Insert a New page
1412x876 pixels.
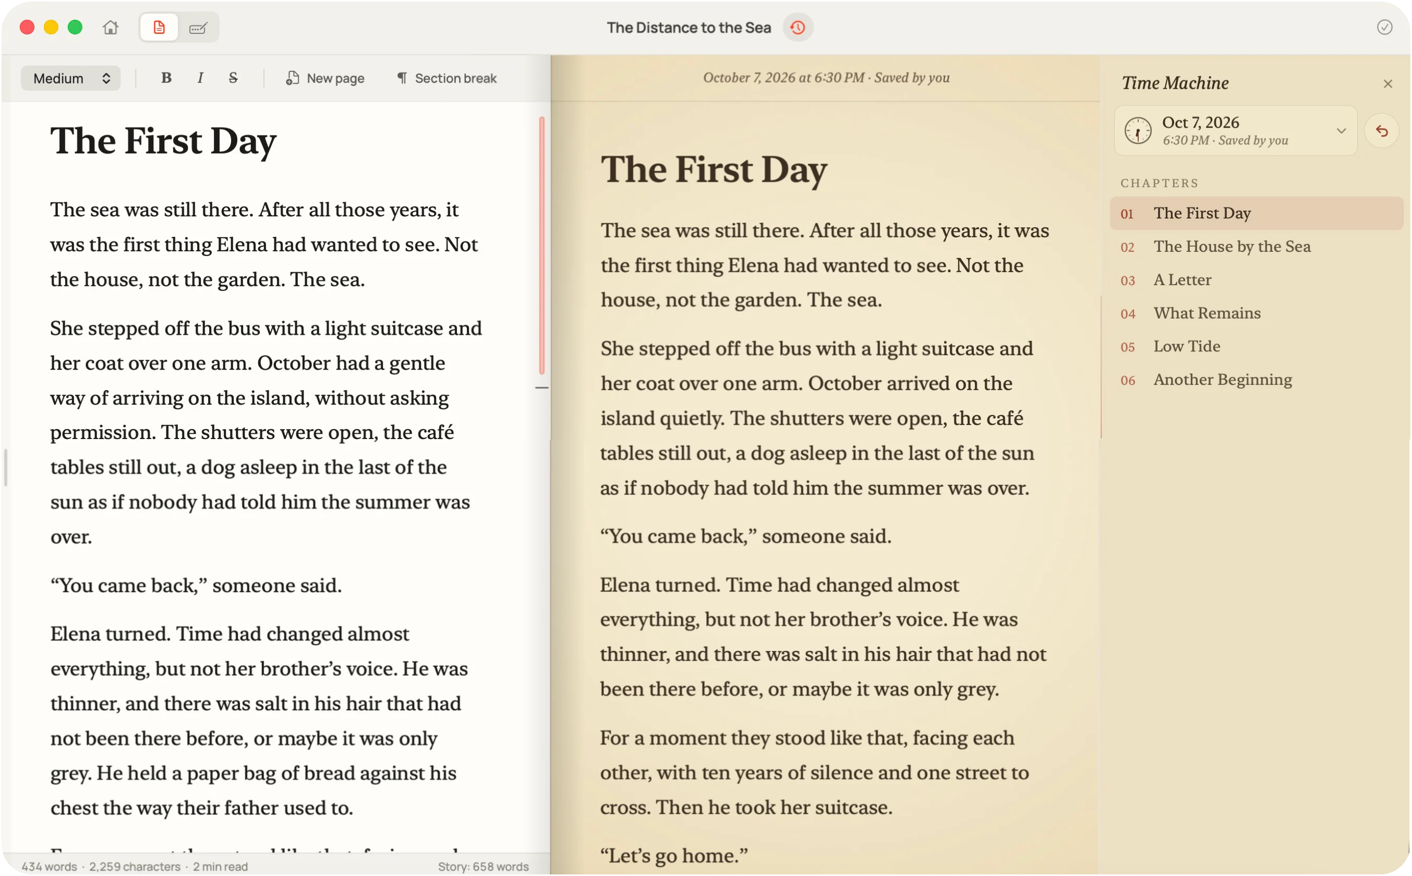coord(325,78)
